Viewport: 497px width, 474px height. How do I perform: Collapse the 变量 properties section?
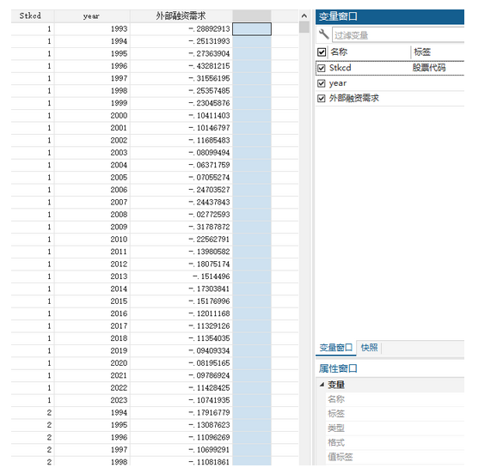[x=322, y=385]
